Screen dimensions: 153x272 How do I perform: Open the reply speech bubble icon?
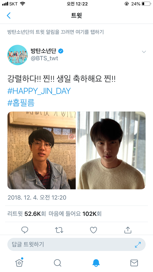[x=25, y=230]
